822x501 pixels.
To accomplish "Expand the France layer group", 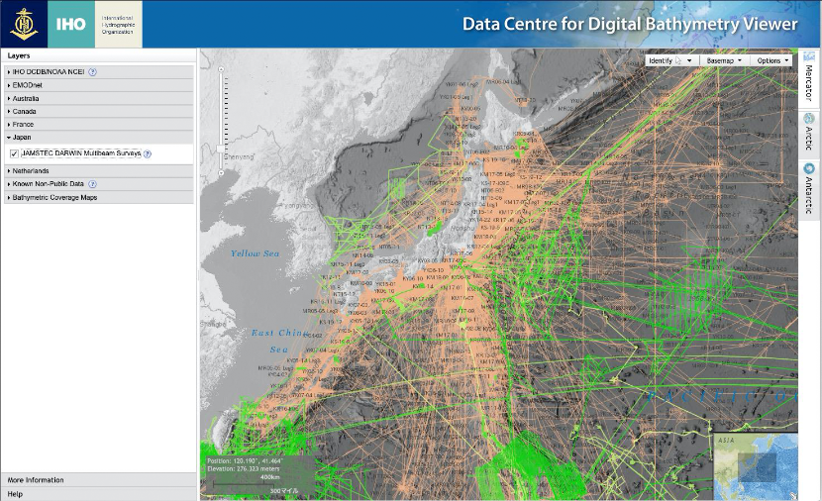I will pos(99,124).
